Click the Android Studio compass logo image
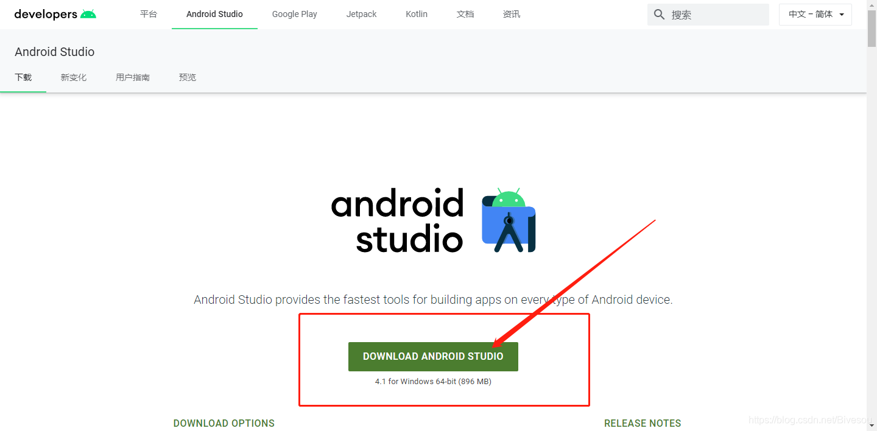 pyautogui.click(x=509, y=220)
